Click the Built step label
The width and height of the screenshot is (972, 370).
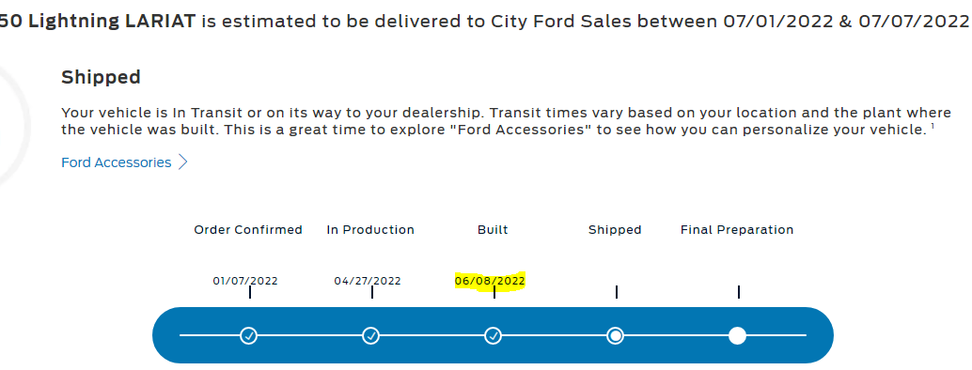point(493,230)
